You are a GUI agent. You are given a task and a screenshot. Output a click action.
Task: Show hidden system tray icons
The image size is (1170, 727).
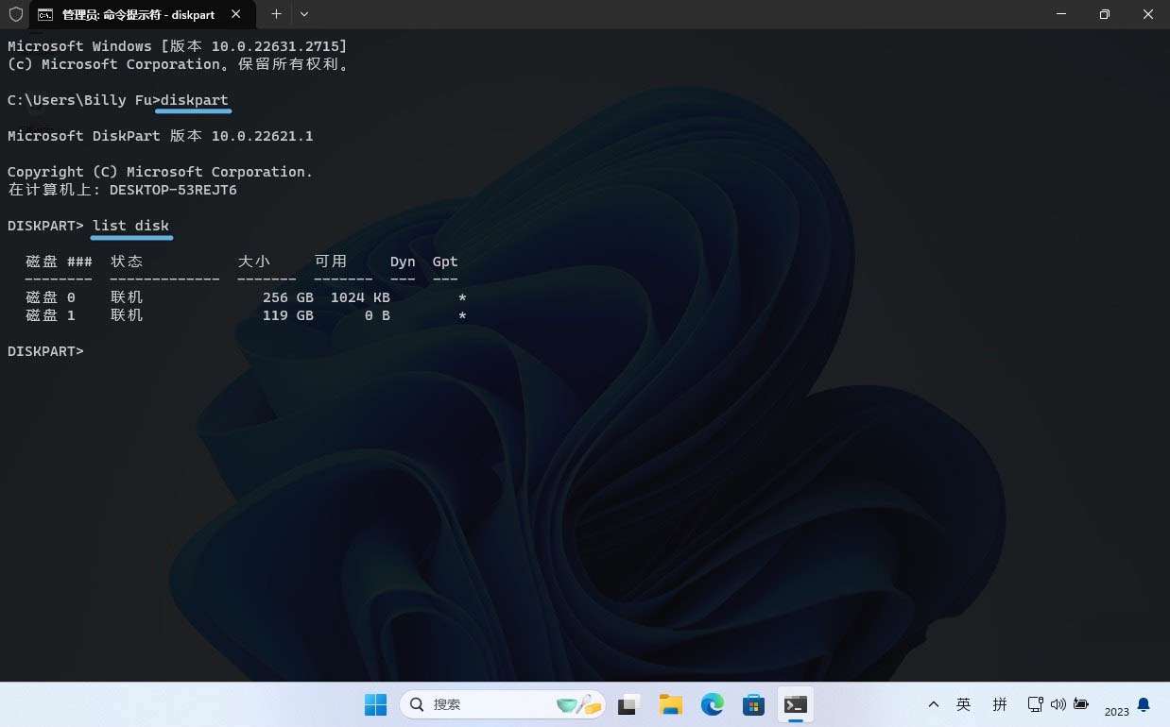[934, 704]
